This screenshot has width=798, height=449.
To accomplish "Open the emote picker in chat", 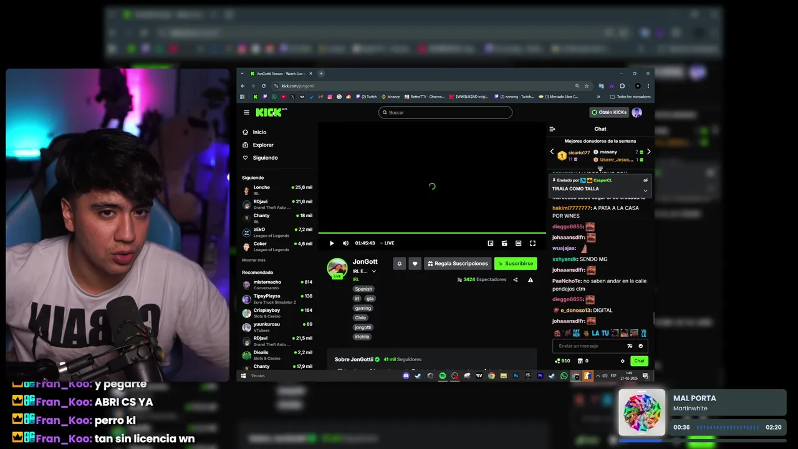I will pos(640,346).
